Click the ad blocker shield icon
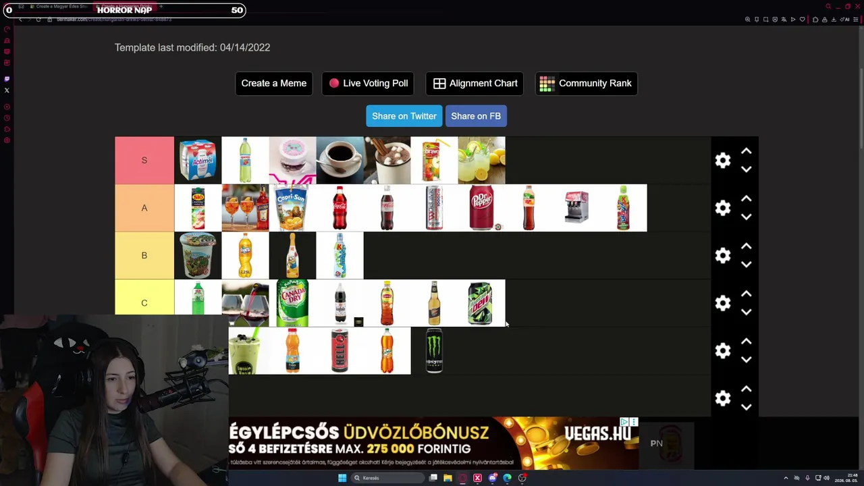864x486 pixels. 775,20
